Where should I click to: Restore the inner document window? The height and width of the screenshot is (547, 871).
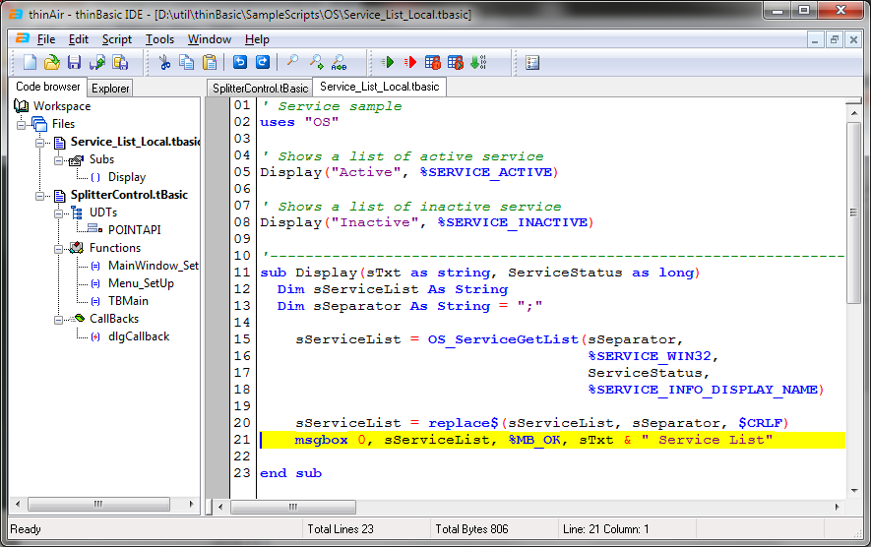pyautogui.click(x=834, y=39)
